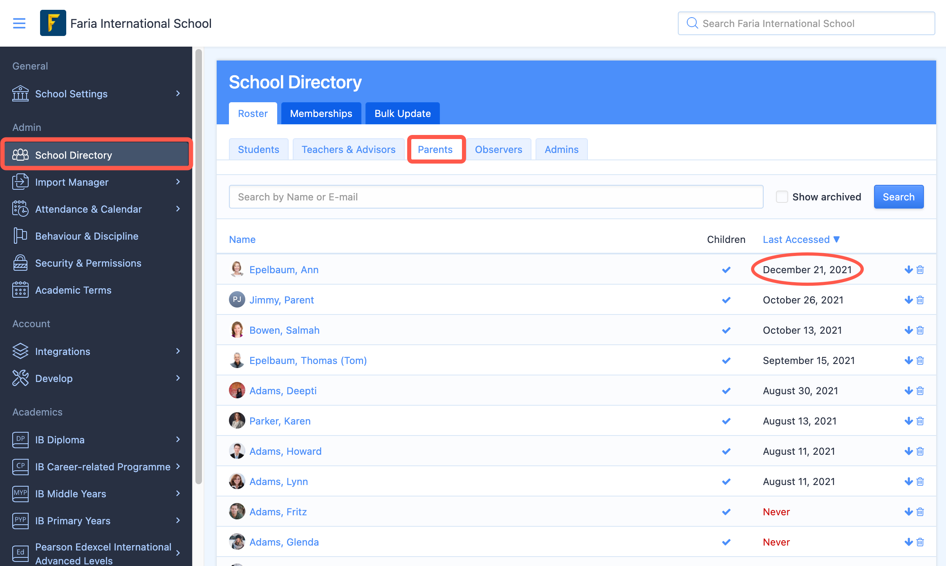Screen dimensions: 946x566
Task: Click the Develop tools icon
Action: (x=20, y=378)
